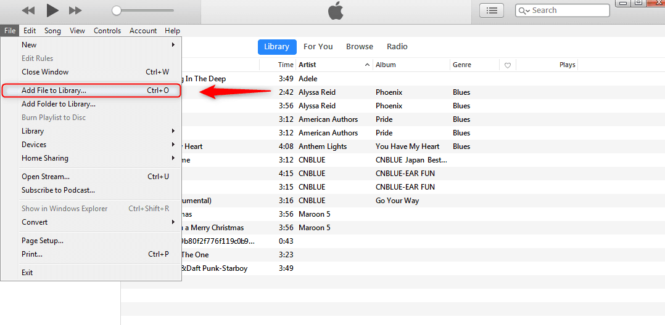
Task: Switch to the Radio tab
Action: tap(397, 47)
